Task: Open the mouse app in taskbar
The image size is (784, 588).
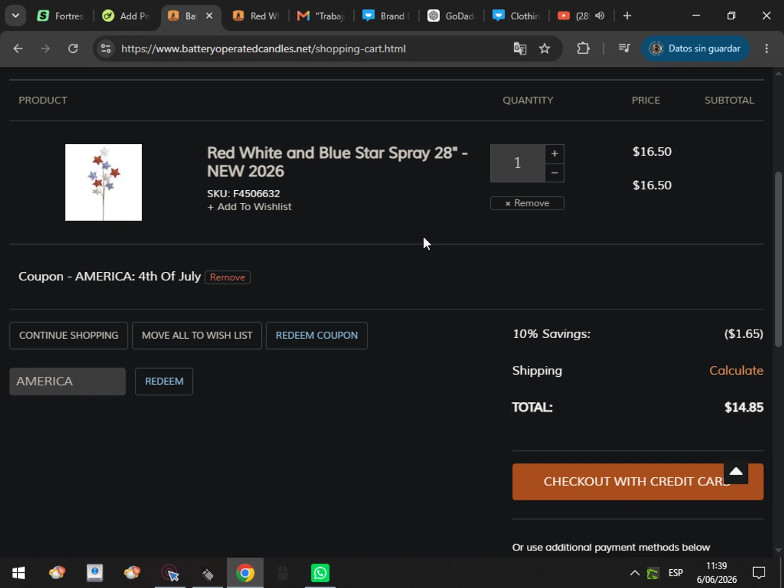Action: tap(283, 573)
